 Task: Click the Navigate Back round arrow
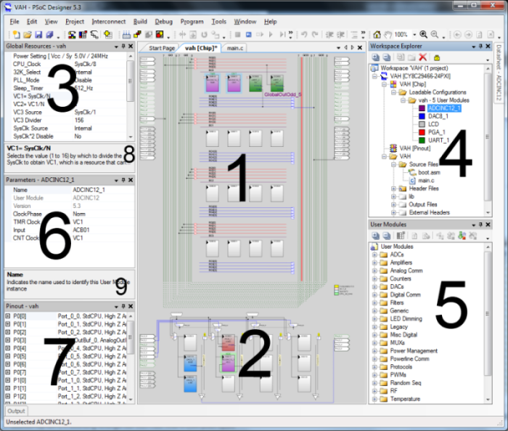pyautogui.click(x=457, y=34)
